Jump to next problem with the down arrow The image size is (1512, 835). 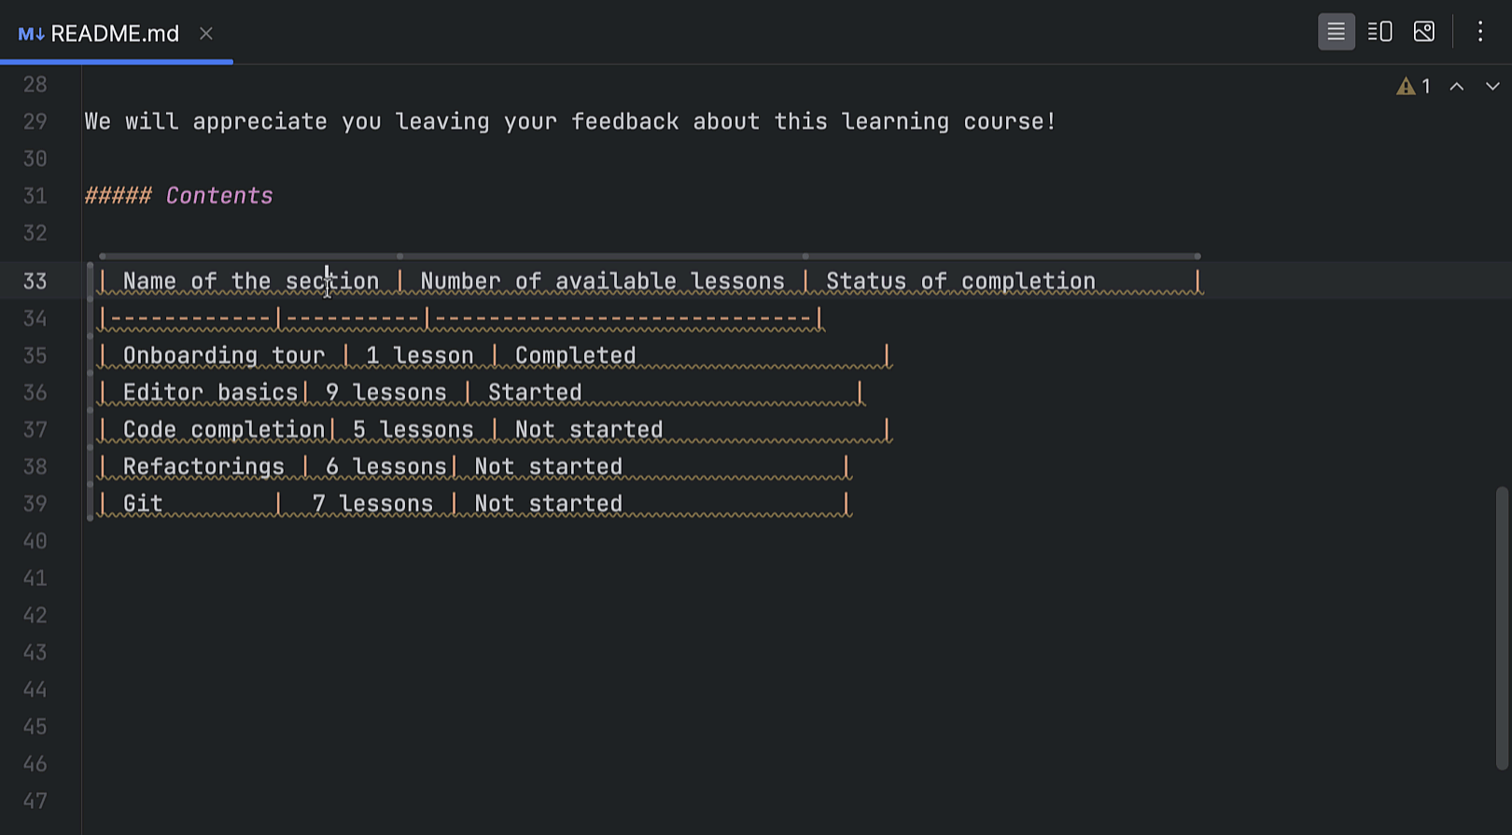click(x=1491, y=86)
